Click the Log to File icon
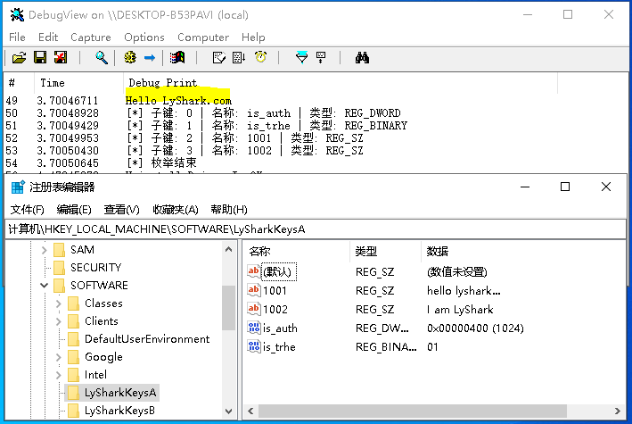The width and height of the screenshot is (632, 424). tap(60, 58)
